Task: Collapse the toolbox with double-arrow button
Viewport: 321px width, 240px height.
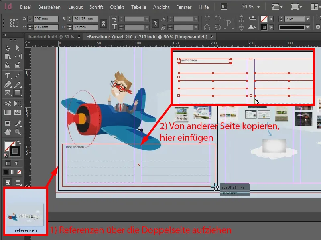Action: (x=5, y=35)
